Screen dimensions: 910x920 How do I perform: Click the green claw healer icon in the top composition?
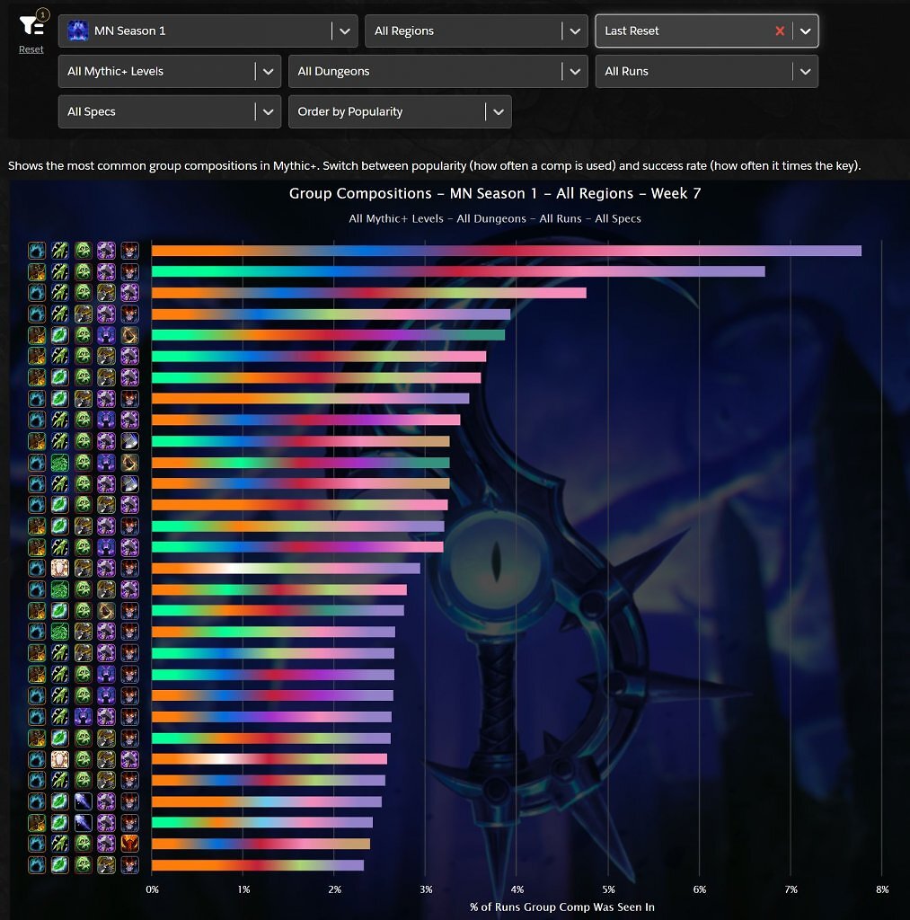(60, 251)
